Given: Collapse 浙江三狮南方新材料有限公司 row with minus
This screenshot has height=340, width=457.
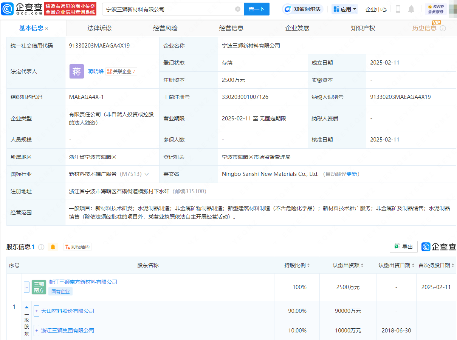Looking at the screenshot, I should [x=26, y=287].
